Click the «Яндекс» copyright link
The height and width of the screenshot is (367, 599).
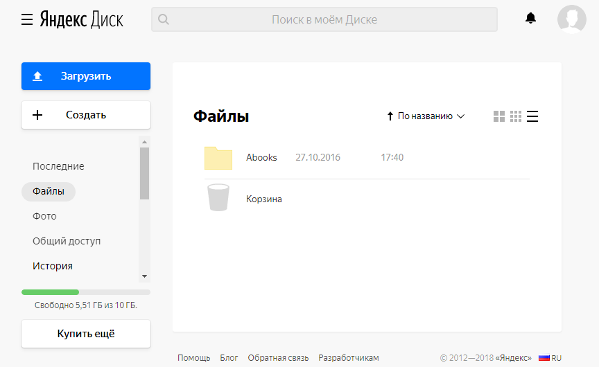pyautogui.click(x=514, y=358)
